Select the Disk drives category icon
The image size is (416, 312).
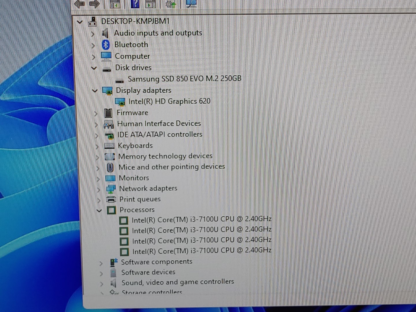[107, 69]
